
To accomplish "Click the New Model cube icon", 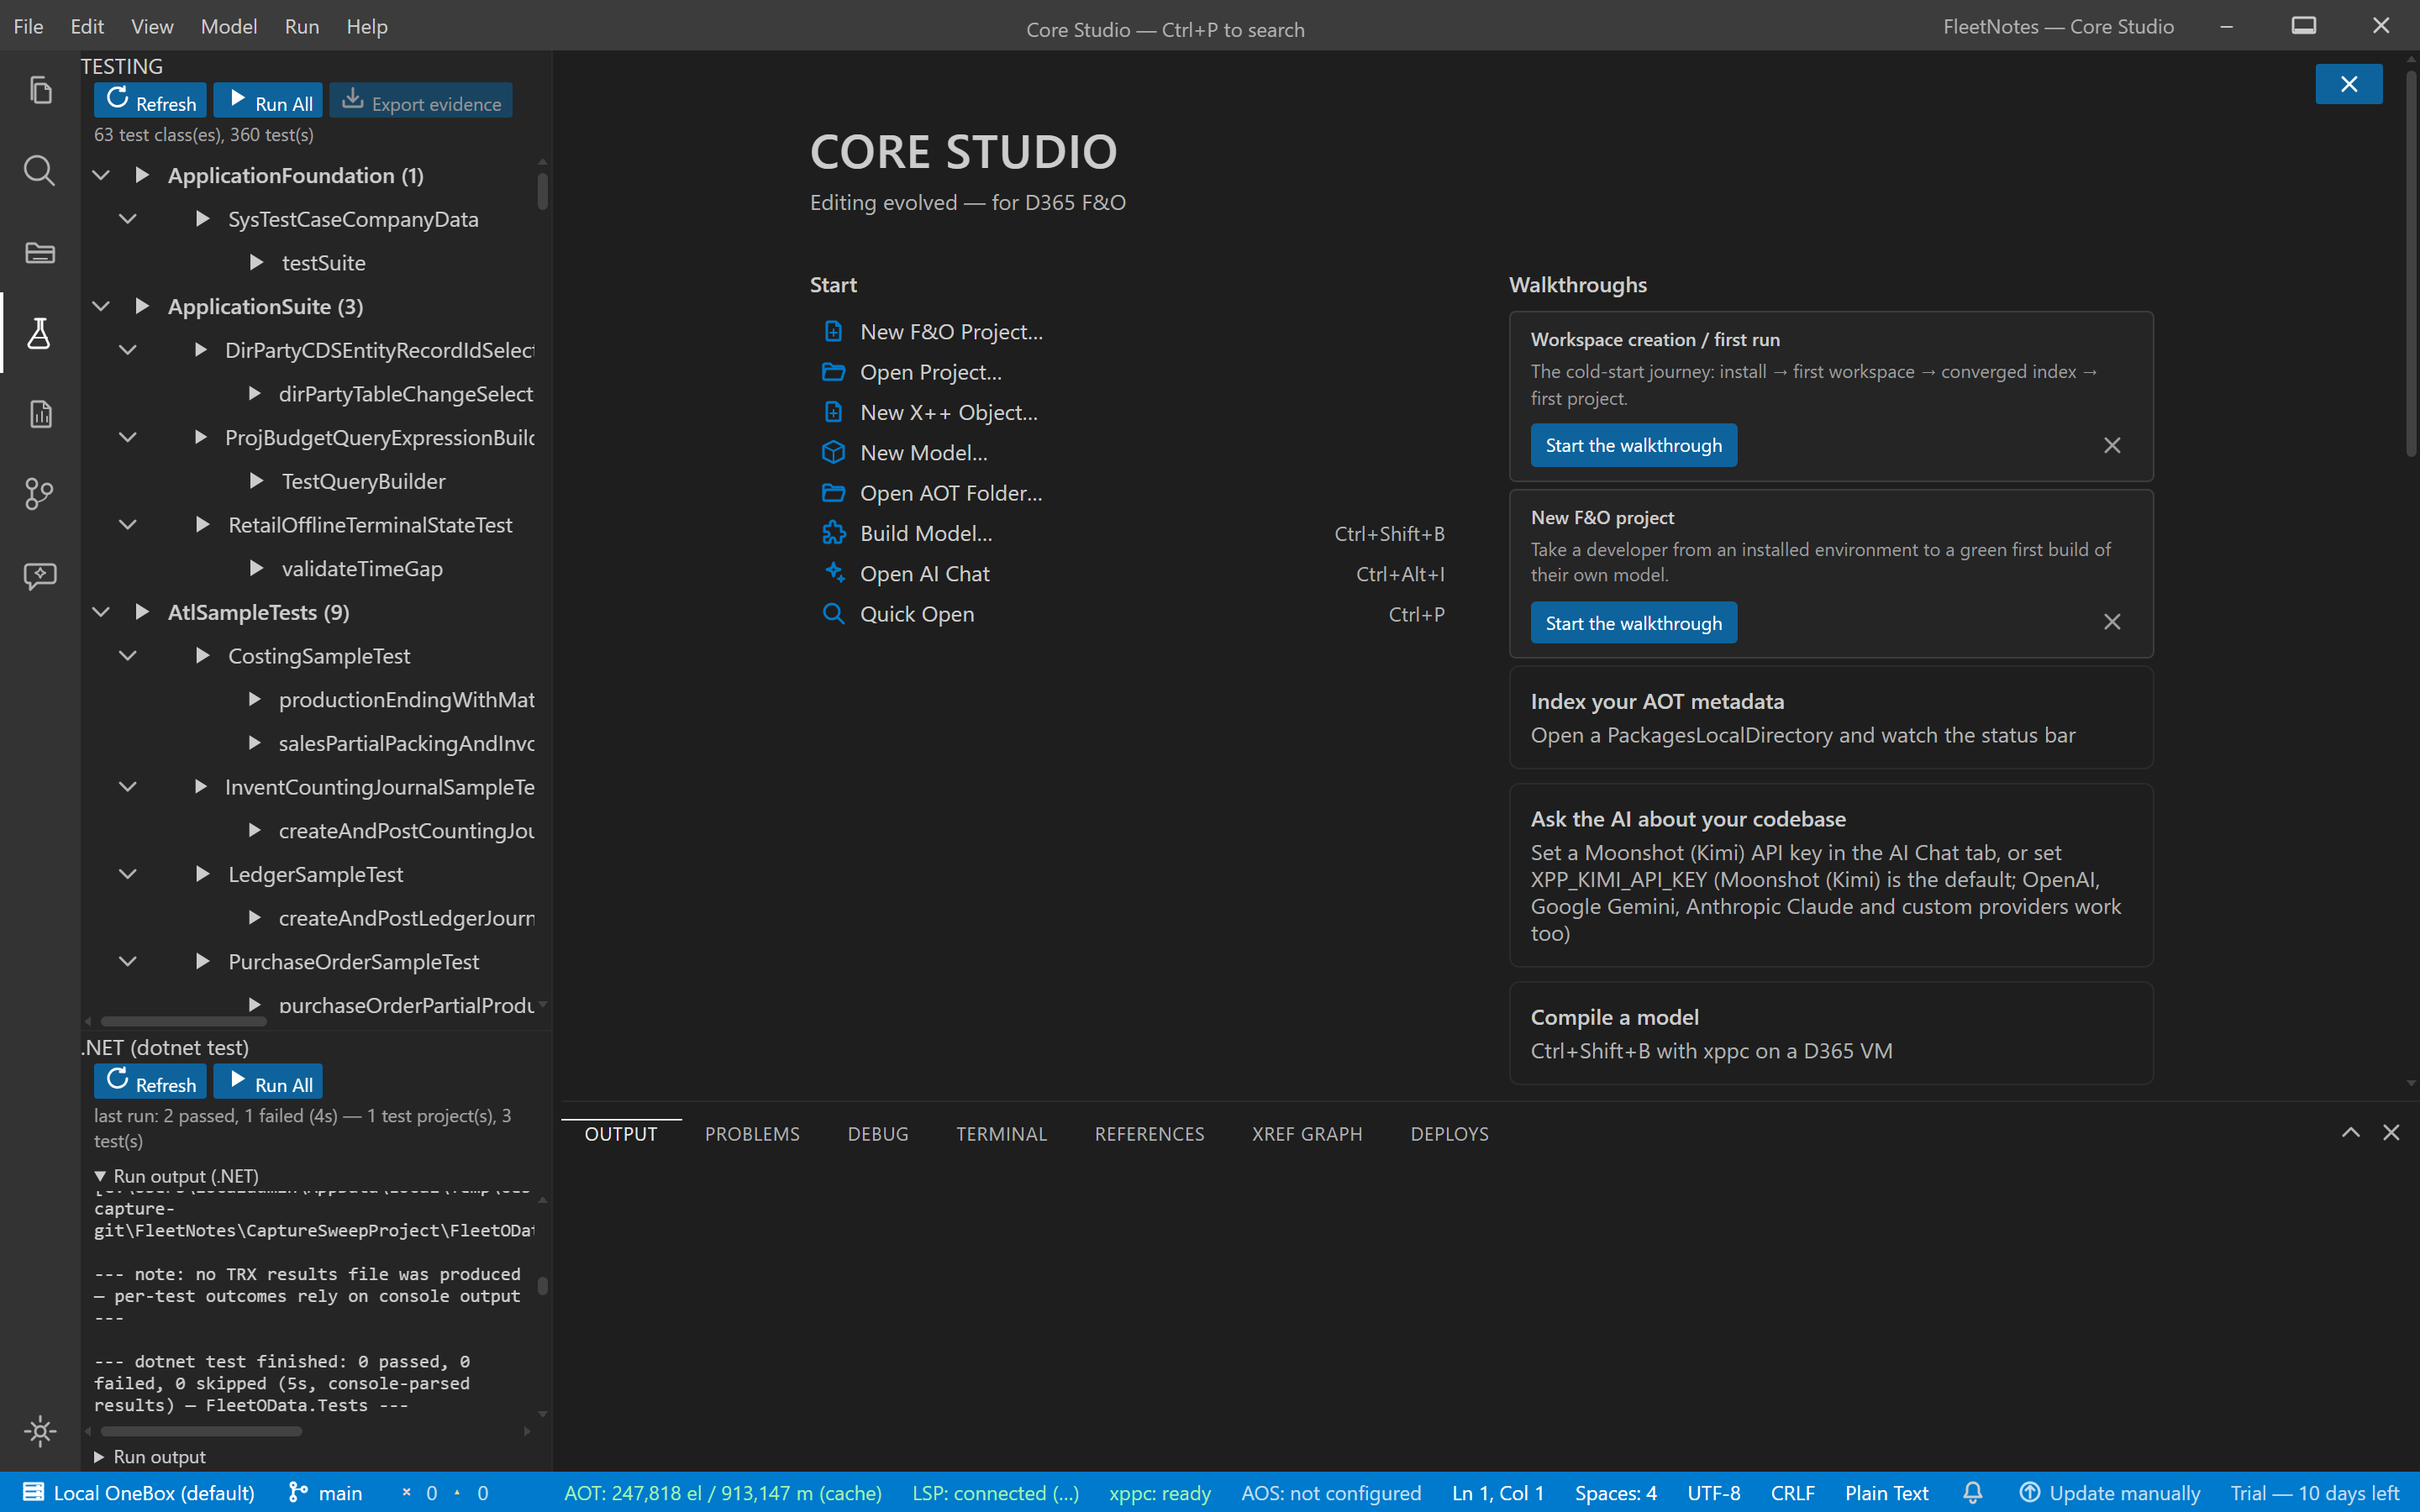I will 833,452.
